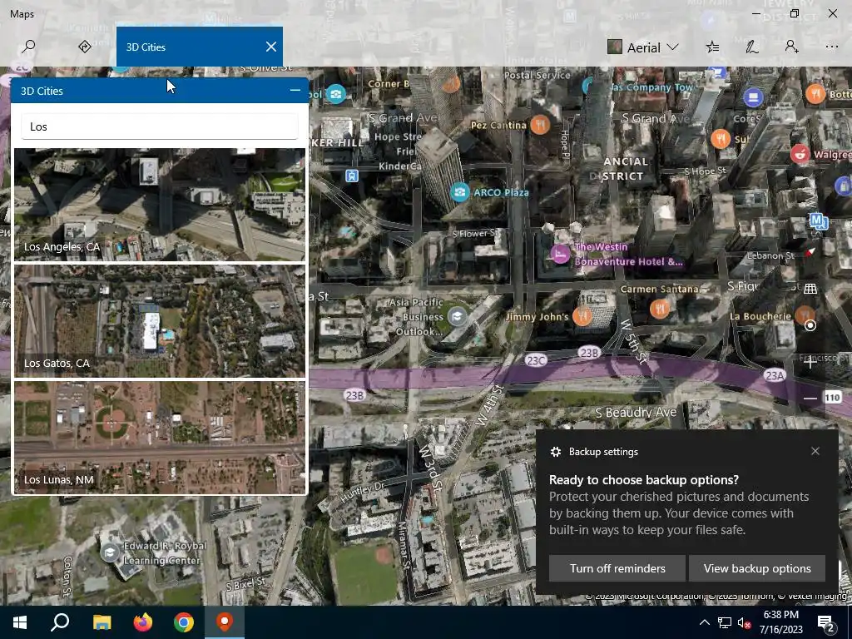Open the Los Gatos, CA thumbnail

[160, 320]
